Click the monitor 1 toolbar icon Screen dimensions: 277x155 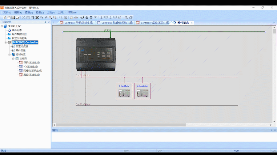tap(102, 17)
